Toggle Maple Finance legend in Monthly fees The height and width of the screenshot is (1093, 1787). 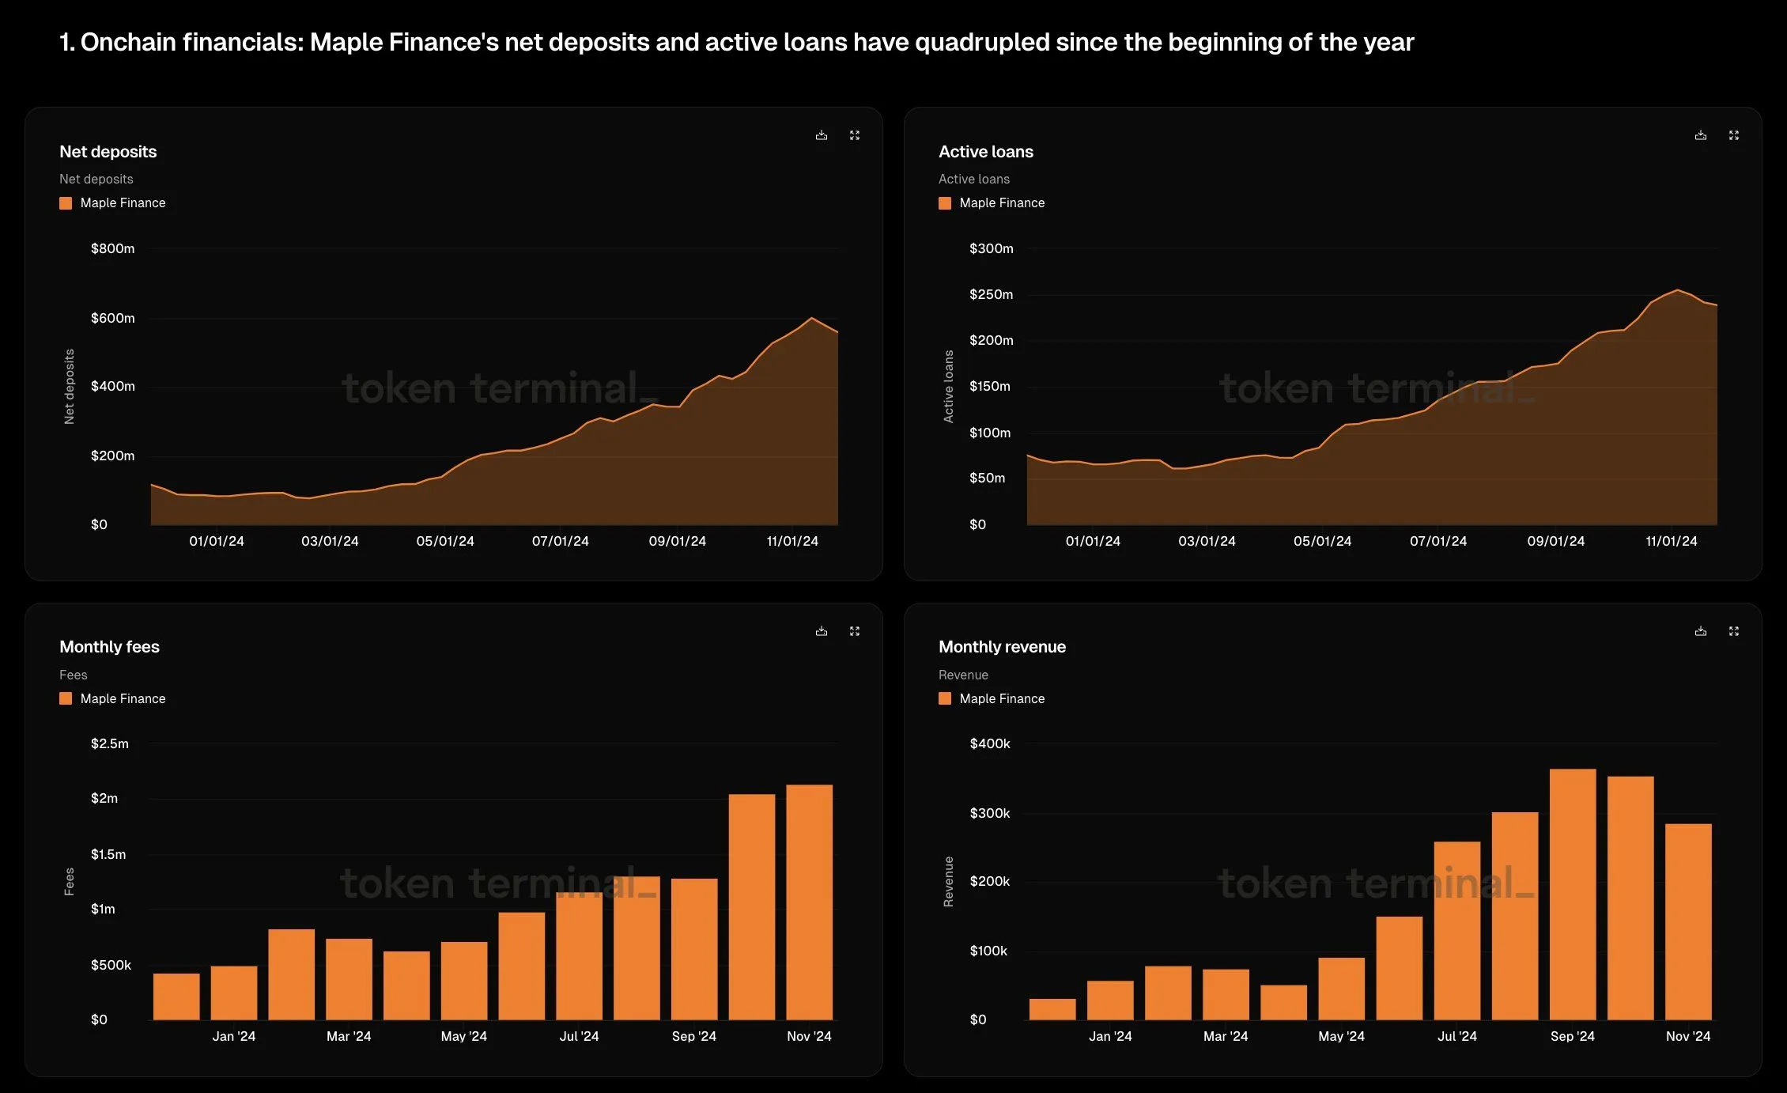pyautogui.click(x=112, y=698)
